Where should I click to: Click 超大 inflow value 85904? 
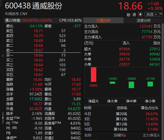pos(124,49)
